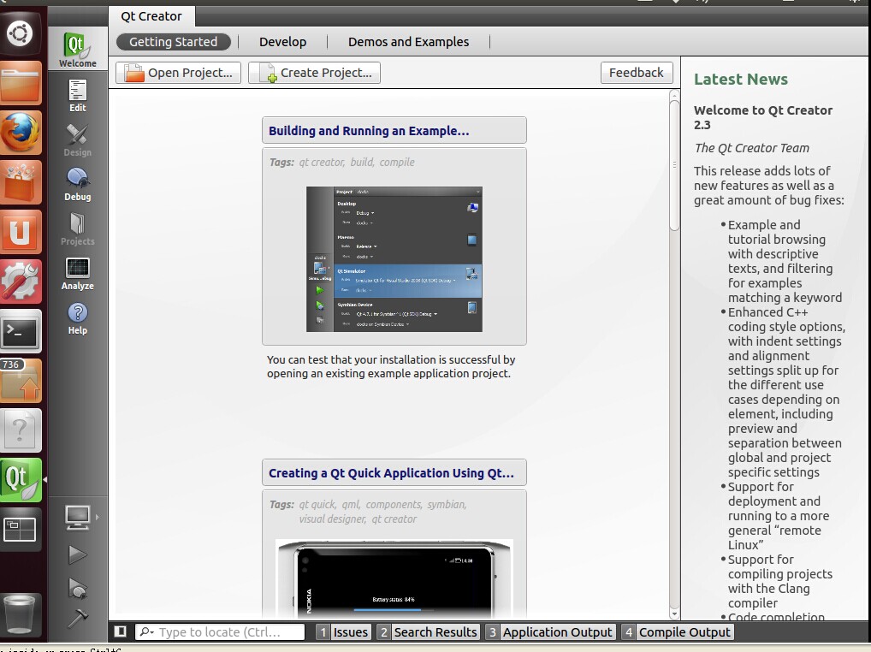The image size is (871, 652).
Task: Click the Qt Creator title tab
Action: 151,16
